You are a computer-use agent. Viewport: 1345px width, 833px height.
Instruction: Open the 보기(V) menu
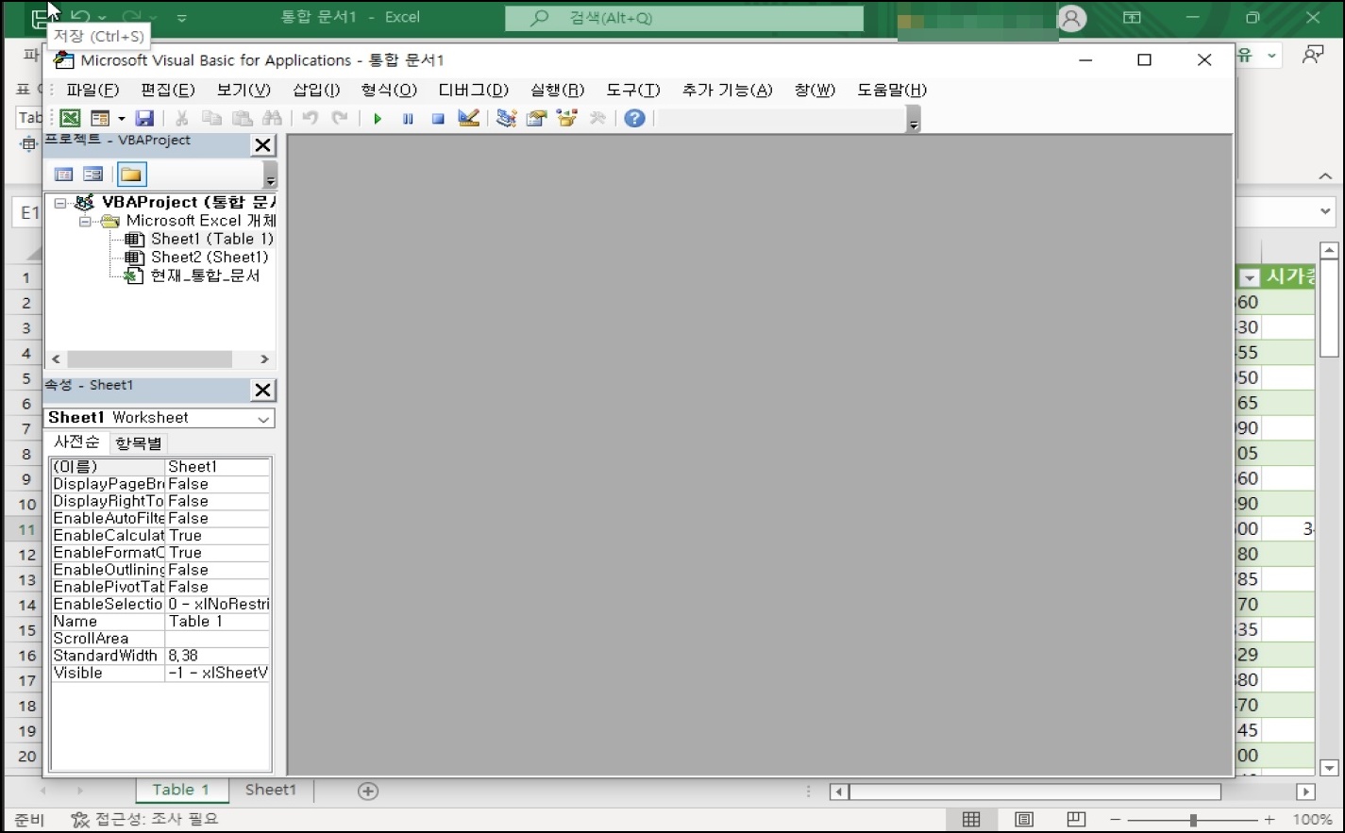click(244, 90)
